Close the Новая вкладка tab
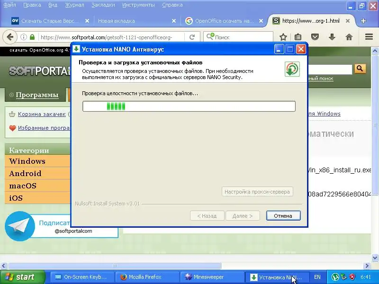The image size is (379, 284). tap(174, 21)
